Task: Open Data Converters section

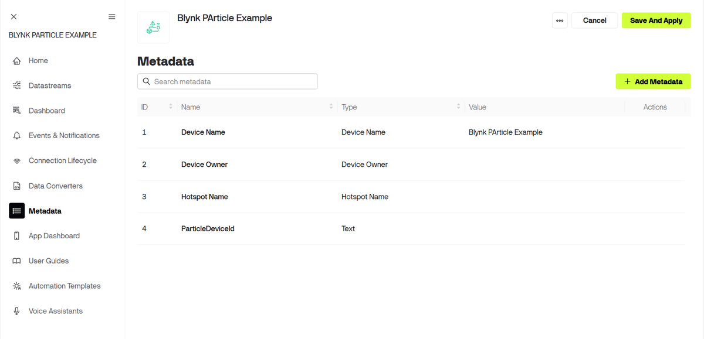Action: pos(56,186)
